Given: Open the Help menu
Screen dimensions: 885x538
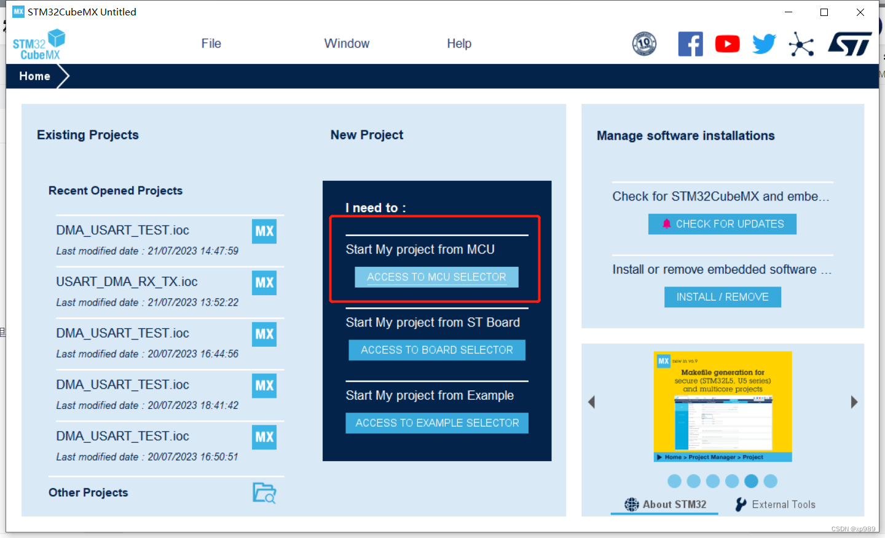Looking at the screenshot, I should tap(459, 44).
